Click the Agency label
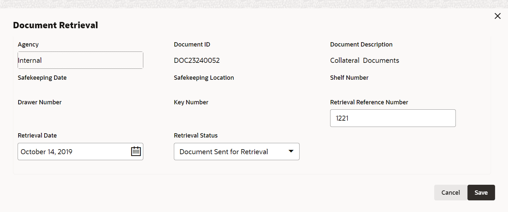The image size is (508, 212). click(28, 45)
